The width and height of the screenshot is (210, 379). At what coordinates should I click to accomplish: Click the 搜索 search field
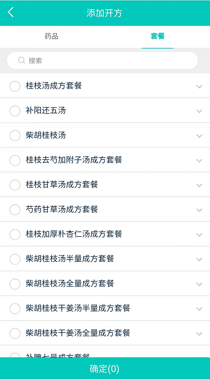[102, 60]
